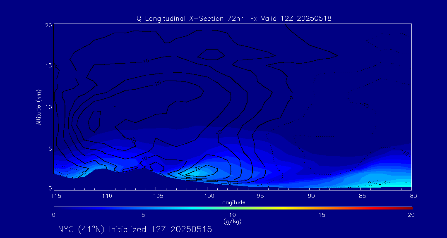Select the colorbar scale label 5
The height and width of the screenshot is (238, 447).
(x=143, y=215)
